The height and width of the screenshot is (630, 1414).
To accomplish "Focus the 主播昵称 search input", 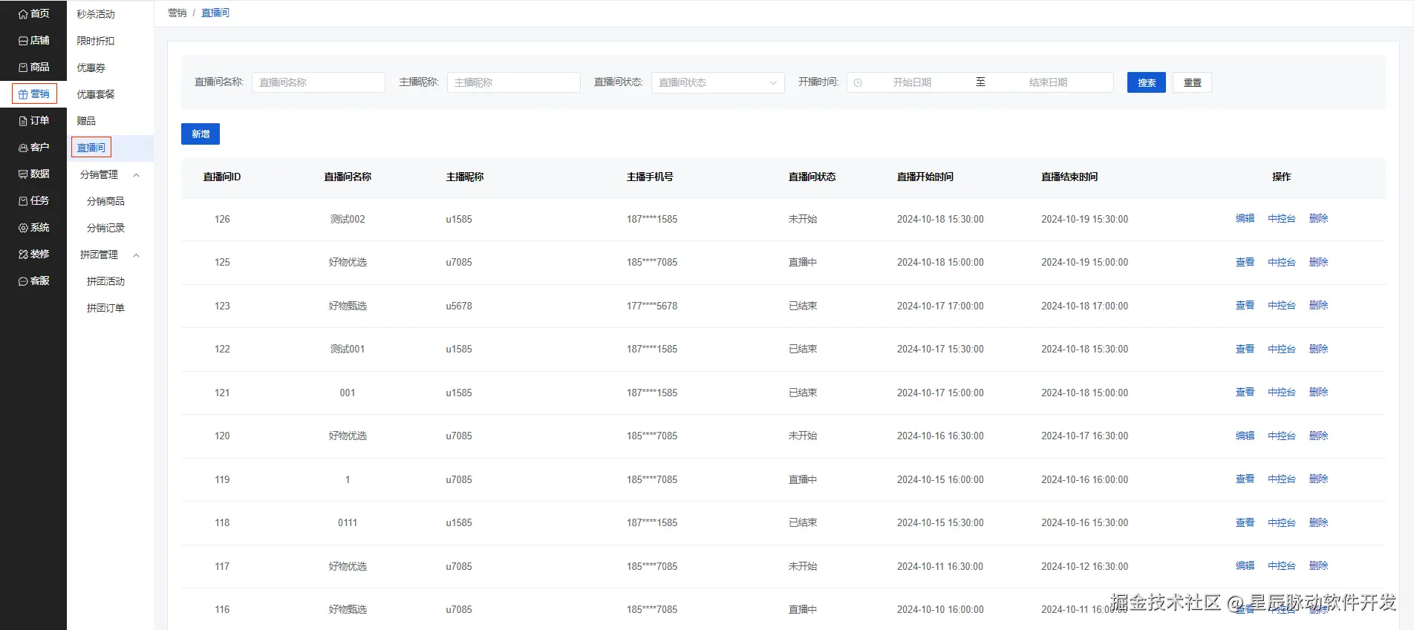I will coord(513,82).
